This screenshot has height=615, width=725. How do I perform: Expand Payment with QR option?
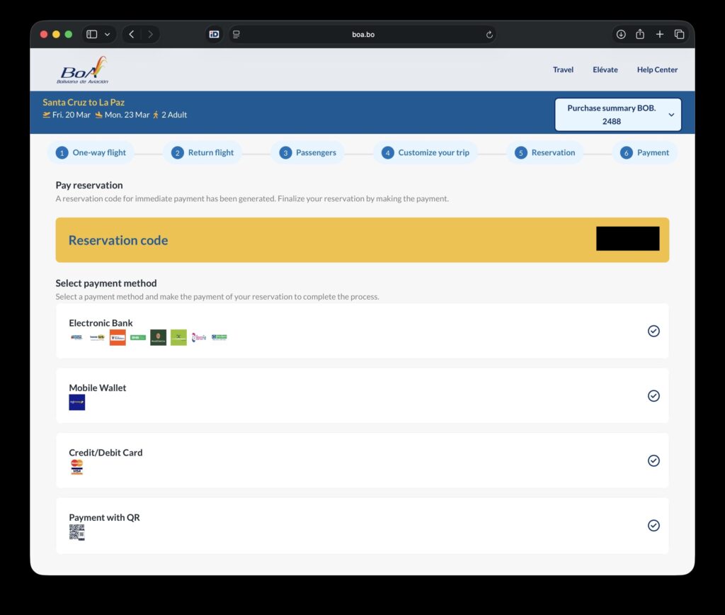click(653, 526)
